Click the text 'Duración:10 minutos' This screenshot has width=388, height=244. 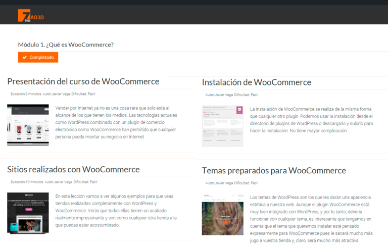coord(27,182)
